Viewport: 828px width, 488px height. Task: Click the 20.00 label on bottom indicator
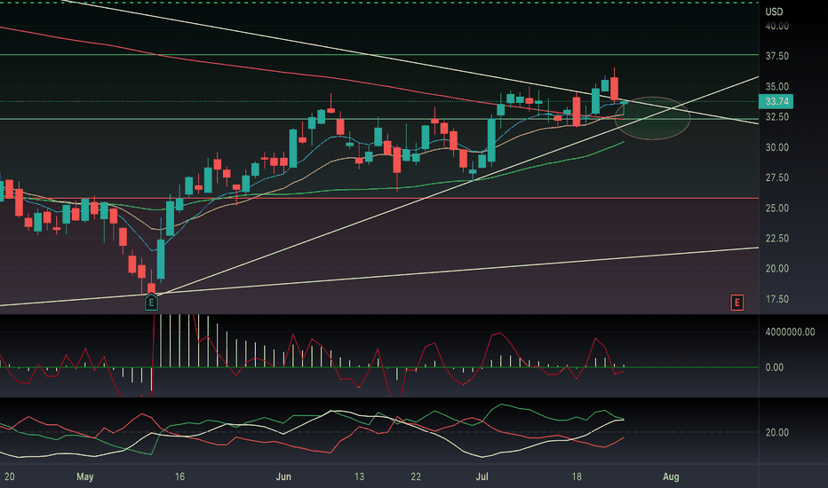[x=776, y=432]
